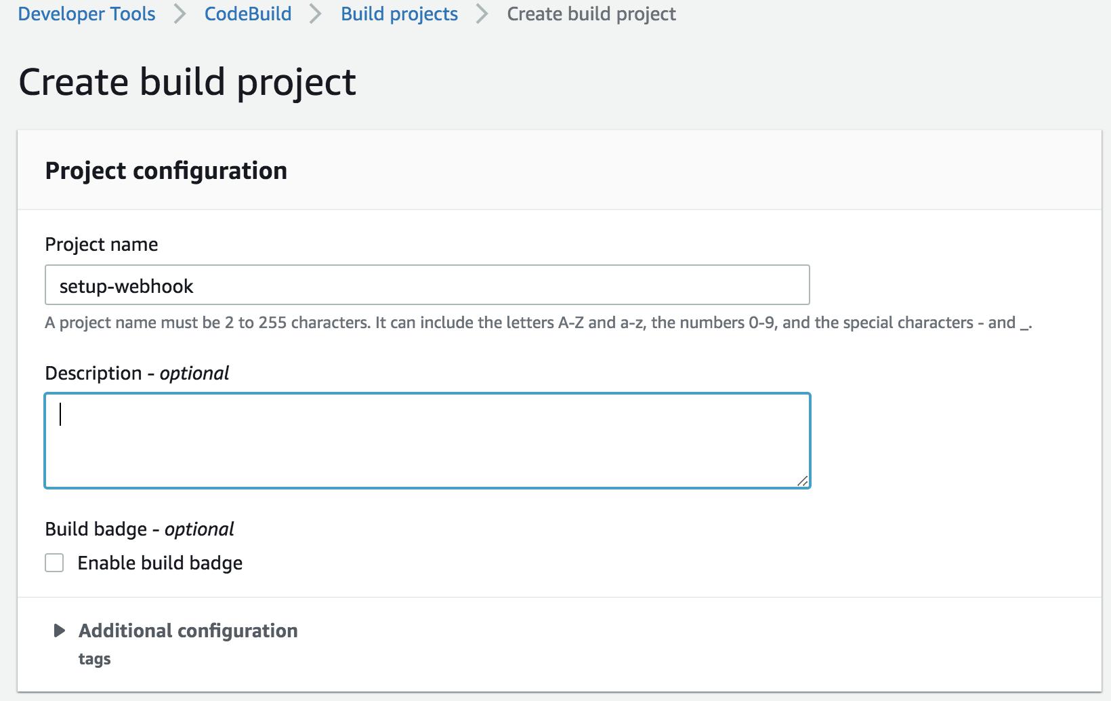Open the Developer Tools breadcrumb link
This screenshot has width=1111, height=701.
[86, 14]
